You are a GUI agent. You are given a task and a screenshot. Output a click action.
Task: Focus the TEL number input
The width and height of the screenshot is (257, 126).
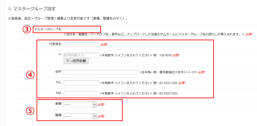click(82, 83)
